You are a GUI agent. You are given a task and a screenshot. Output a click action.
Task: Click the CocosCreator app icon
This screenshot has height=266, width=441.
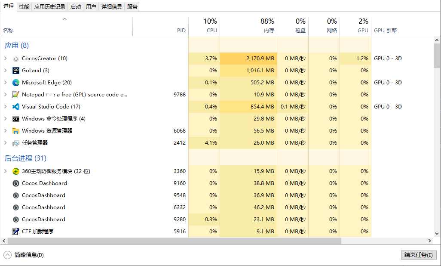[x=16, y=59]
